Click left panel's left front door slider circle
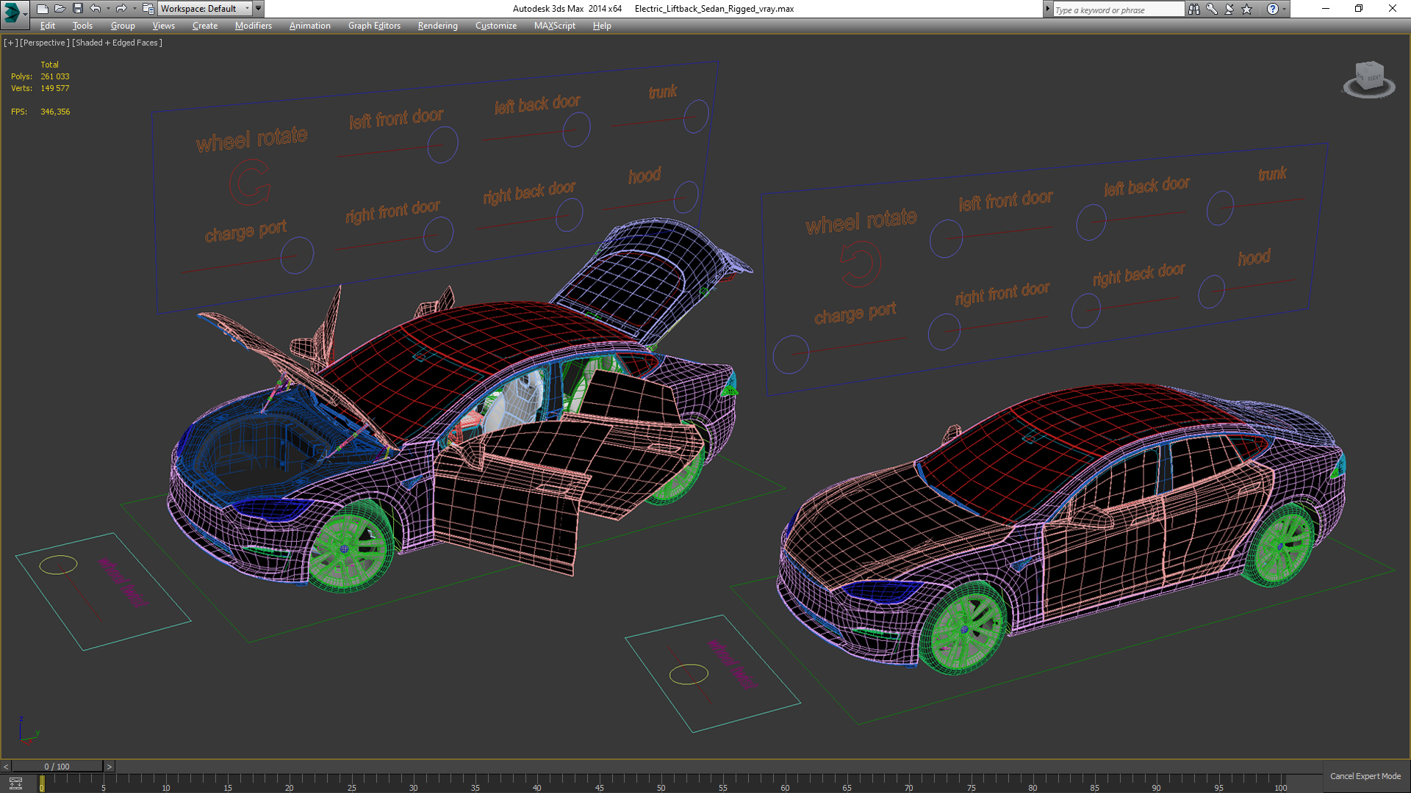Viewport: 1411px width, 793px height. point(442,145)
